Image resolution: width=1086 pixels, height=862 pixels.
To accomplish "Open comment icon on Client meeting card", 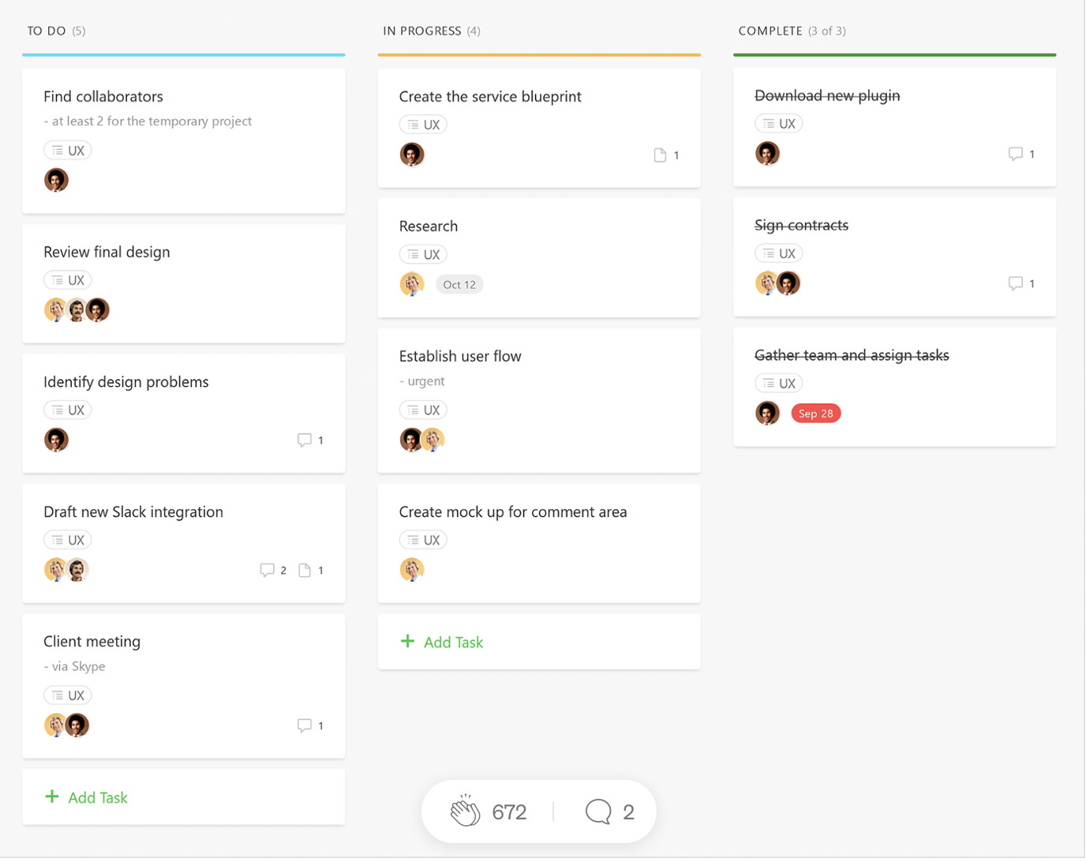I will point(304,725).
